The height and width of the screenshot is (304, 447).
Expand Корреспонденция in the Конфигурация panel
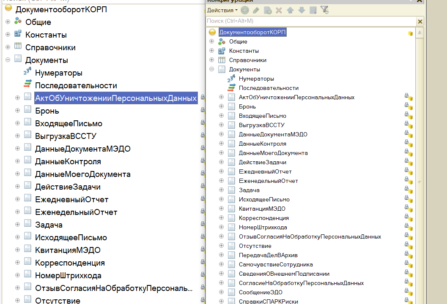tap(221, 218)
